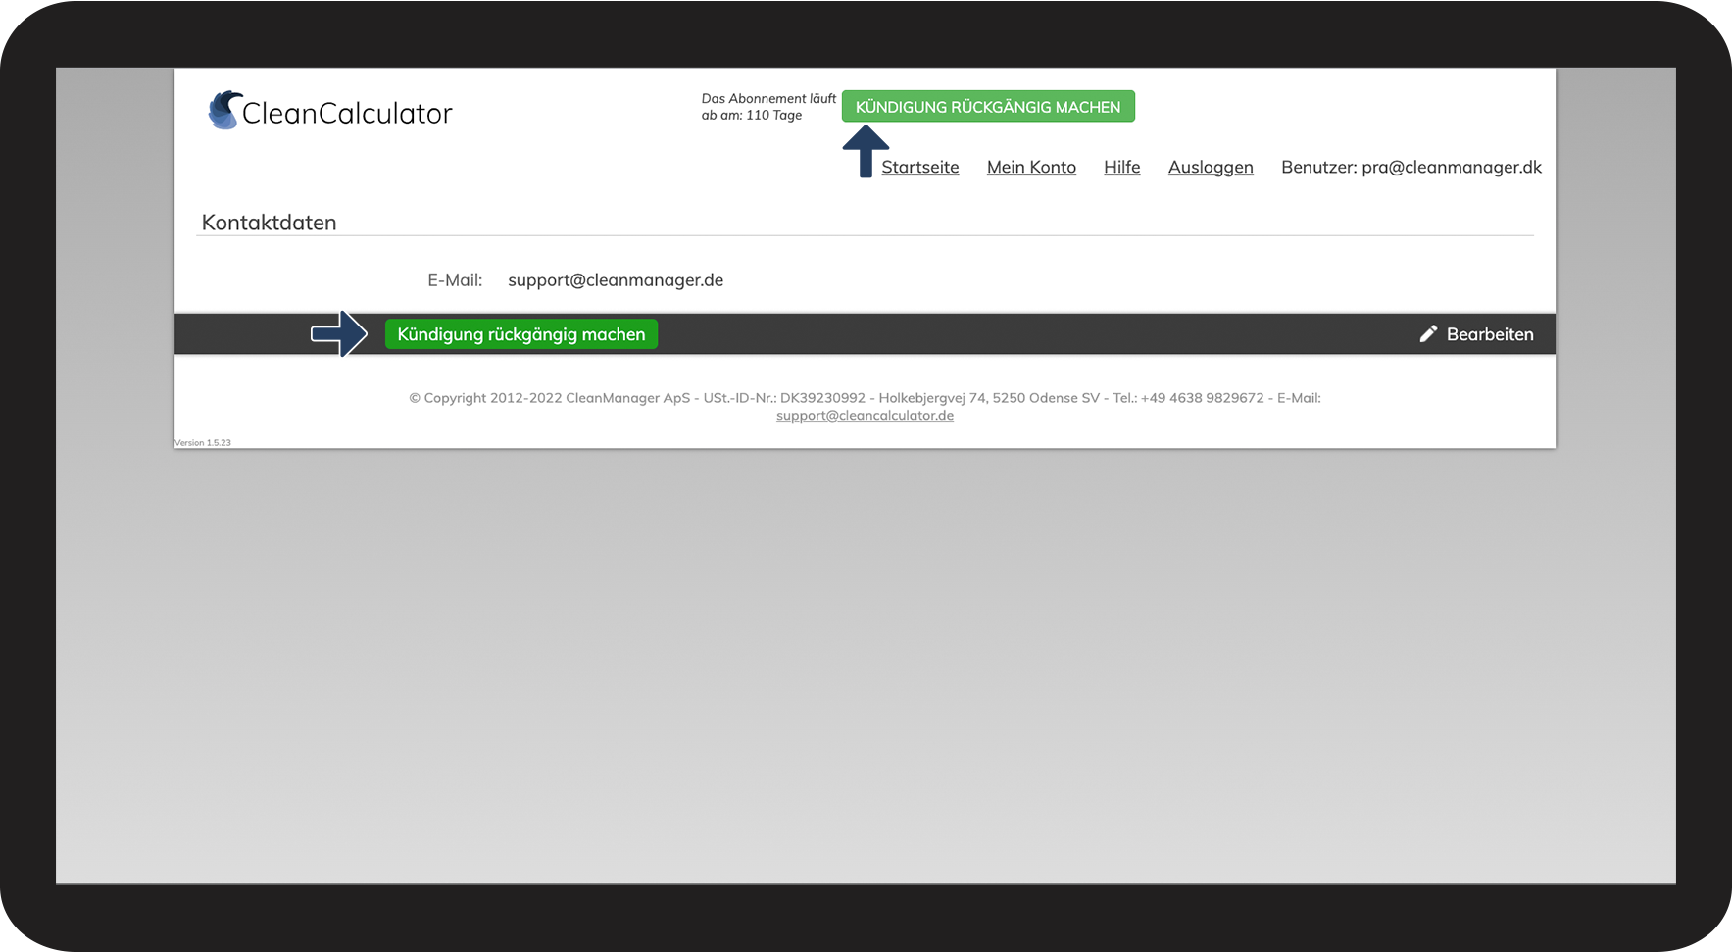Select the Benutzer: pra@cleanmanager.dk text
The width and height of the screenshot is (1732, 952).
pos(1411,168)
